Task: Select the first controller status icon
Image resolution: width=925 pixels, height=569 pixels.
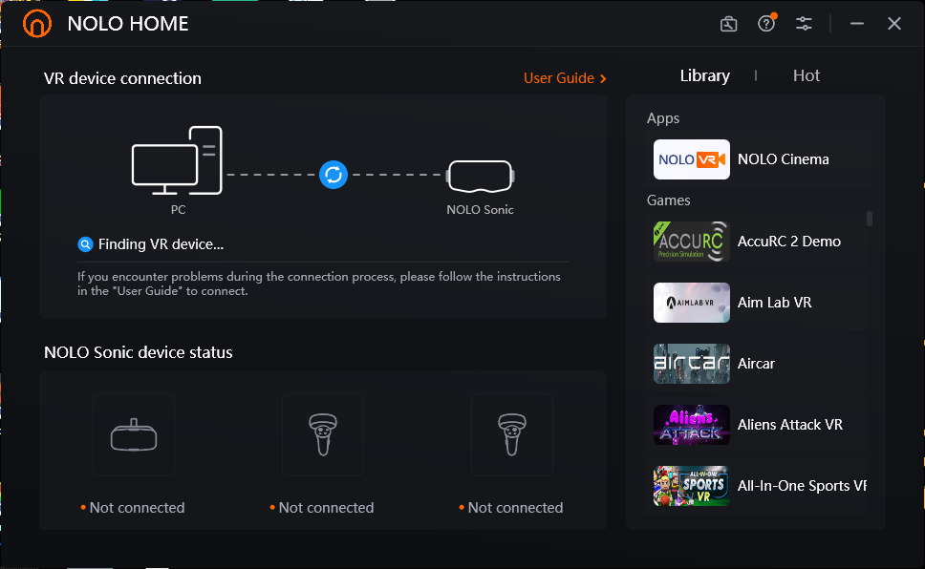Action: tap(323, 434)
